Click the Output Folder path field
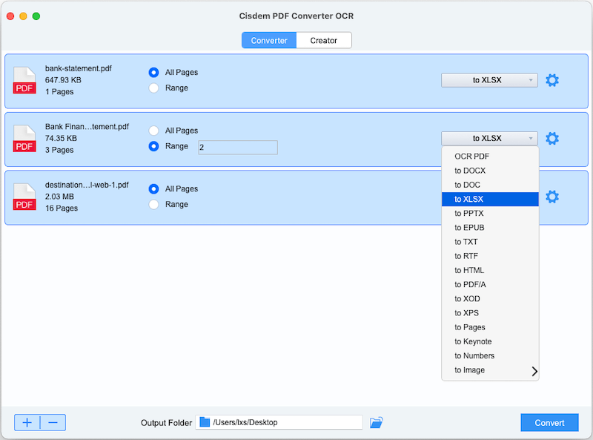The height and width of the screenshot is (440, 593). 279,422
